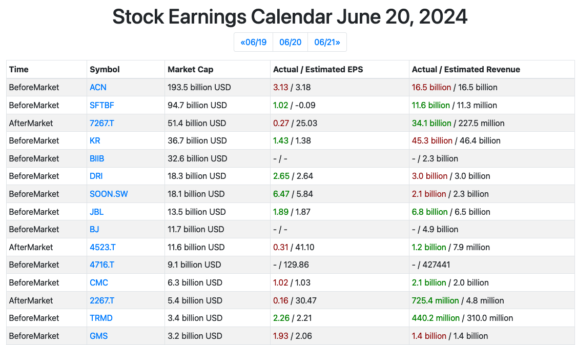Open the DRI symbol link
576x345 pixels.
(96, 176)
